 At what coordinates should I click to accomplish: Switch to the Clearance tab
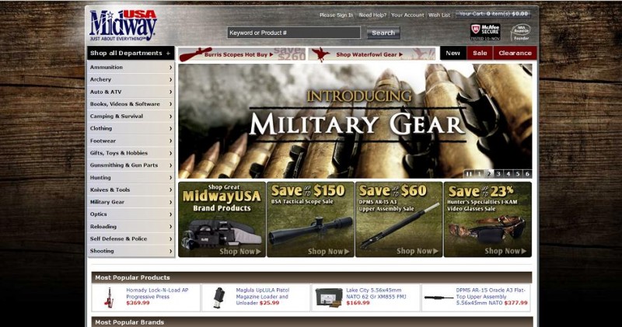click(515, 53)
